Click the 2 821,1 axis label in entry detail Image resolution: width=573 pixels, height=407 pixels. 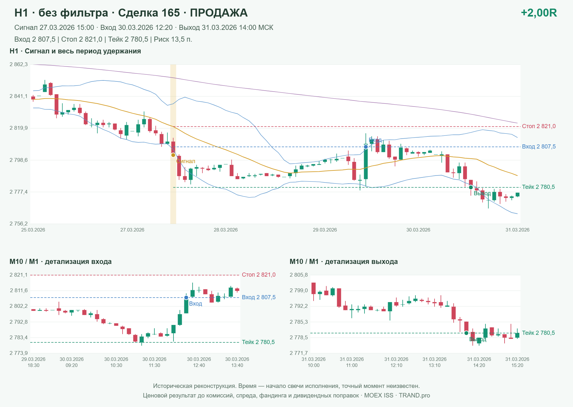[18, 275]
